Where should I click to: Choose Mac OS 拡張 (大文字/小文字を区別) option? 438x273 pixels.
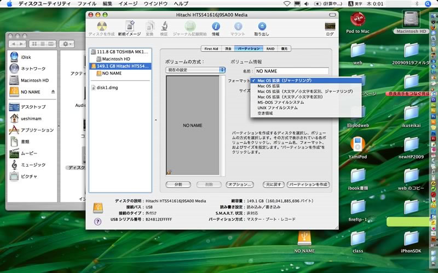pos(306,97)
